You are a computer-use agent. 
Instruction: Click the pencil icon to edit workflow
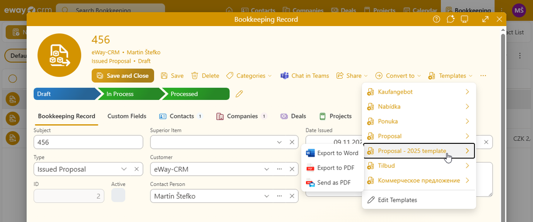pyautogui.click(x=239, y=94)
